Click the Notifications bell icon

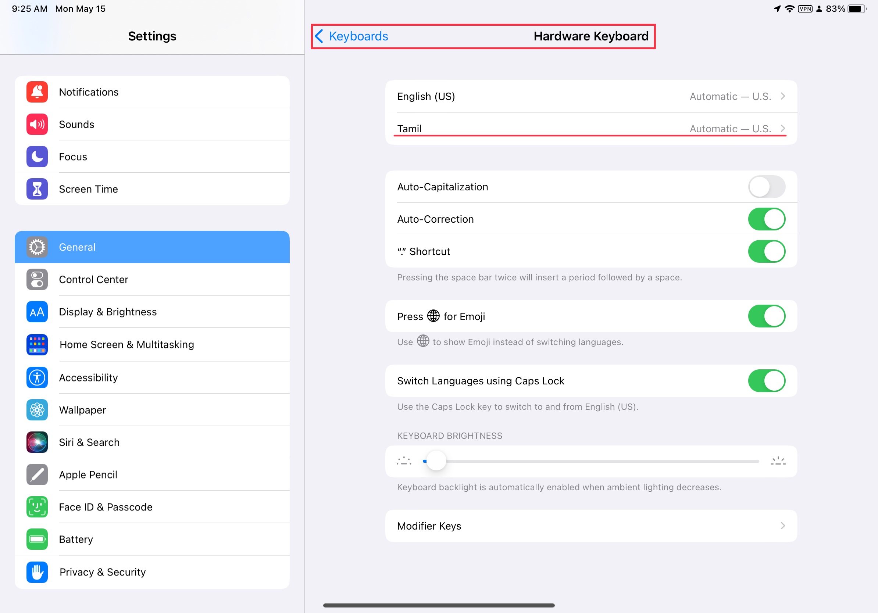pos(37,92)
